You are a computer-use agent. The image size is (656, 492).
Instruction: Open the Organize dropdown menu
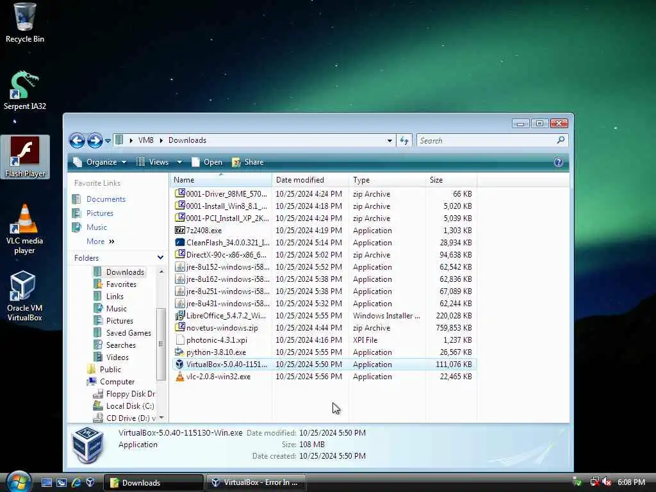coord(99,162)
